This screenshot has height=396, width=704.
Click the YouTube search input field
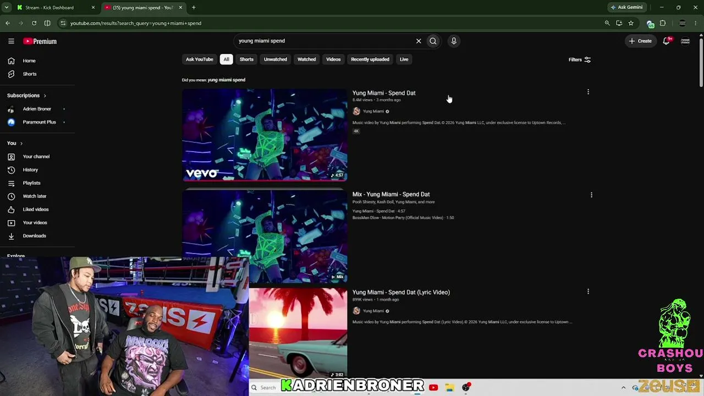point(324,41)
